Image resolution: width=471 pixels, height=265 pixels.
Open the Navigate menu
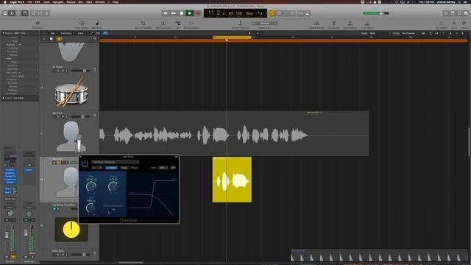tap(58, 1)
